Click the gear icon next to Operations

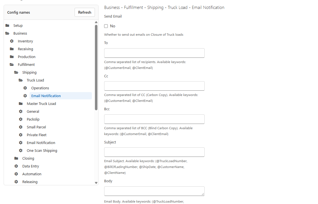(x=25, y=88)
